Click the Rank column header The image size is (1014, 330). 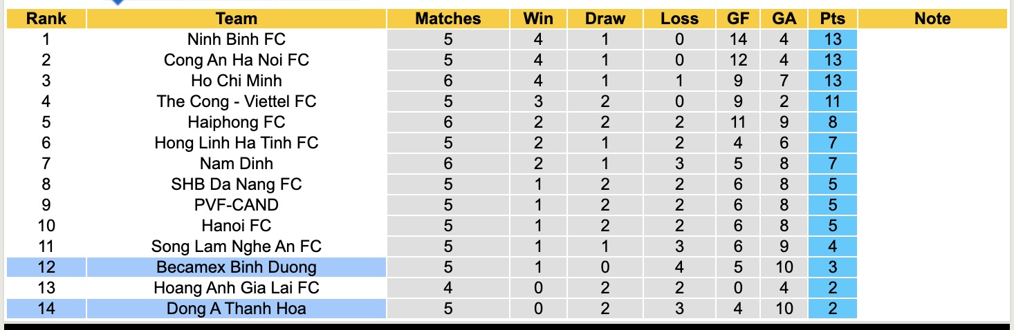point(46,19)
